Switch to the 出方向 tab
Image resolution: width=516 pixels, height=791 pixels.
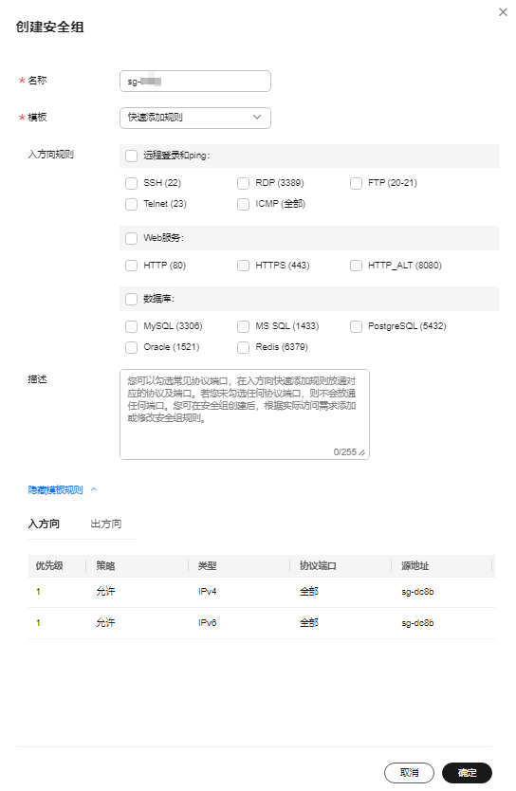[106, 524]
